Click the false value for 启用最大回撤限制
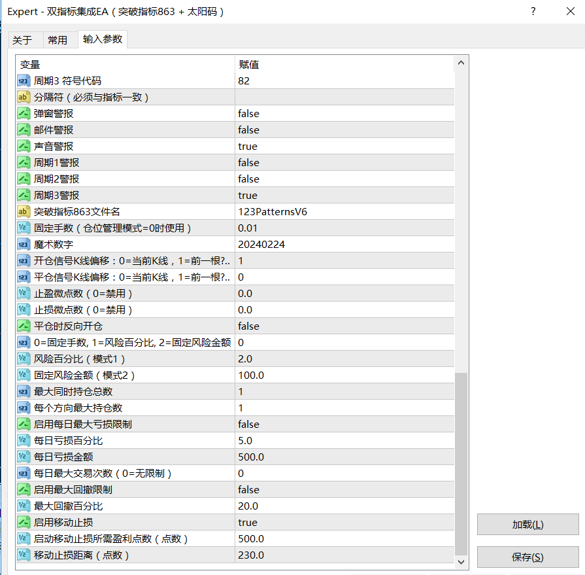This screenshot has width=585, height=575. click(x=248, y=490)
